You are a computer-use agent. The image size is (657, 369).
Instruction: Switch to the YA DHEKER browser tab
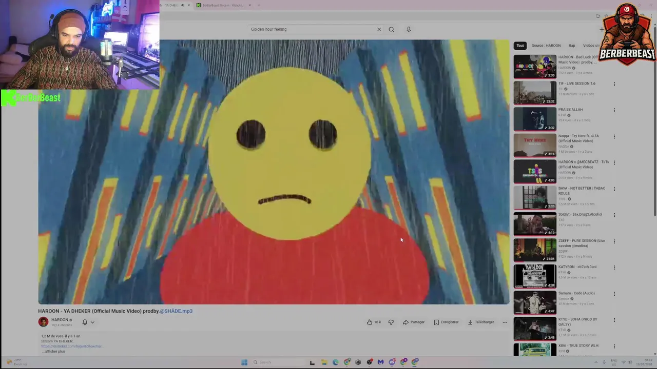tap(171, 5)
